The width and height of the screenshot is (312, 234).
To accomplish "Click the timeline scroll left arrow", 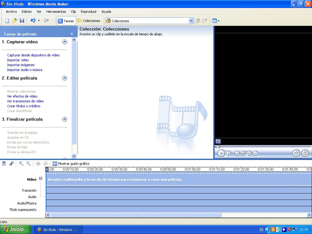I will pos(48,215).
